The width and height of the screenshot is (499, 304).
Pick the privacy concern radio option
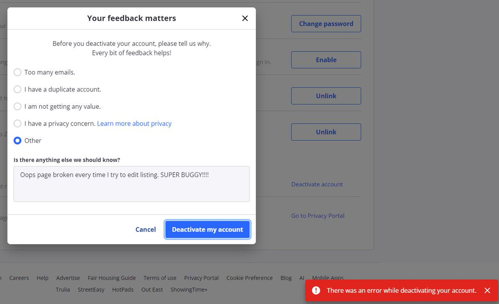(x=17, y=124)
